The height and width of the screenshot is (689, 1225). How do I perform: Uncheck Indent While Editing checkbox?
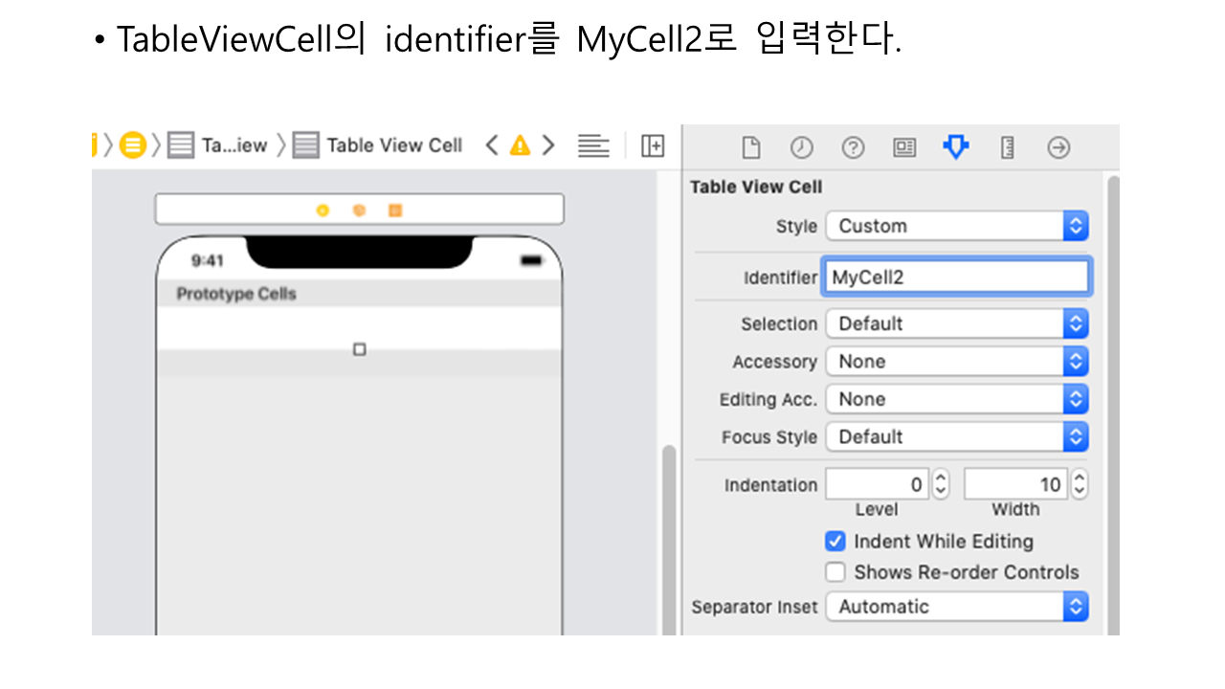click(x=835, y=542)
